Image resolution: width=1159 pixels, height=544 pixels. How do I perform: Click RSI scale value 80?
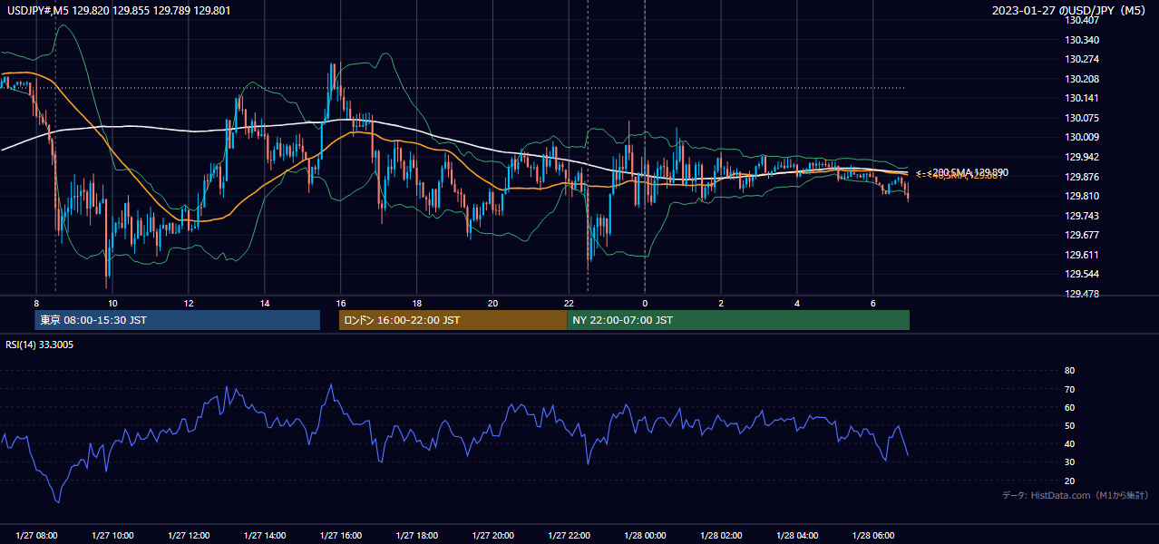click(x=1069, y=371)
